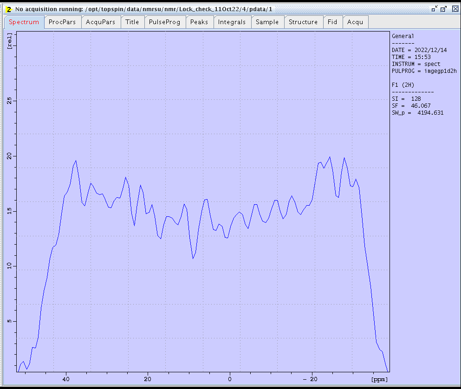Switch to the Spectrum tab
The width and height of the screenshot is (461, 389).
pos(24,22)
